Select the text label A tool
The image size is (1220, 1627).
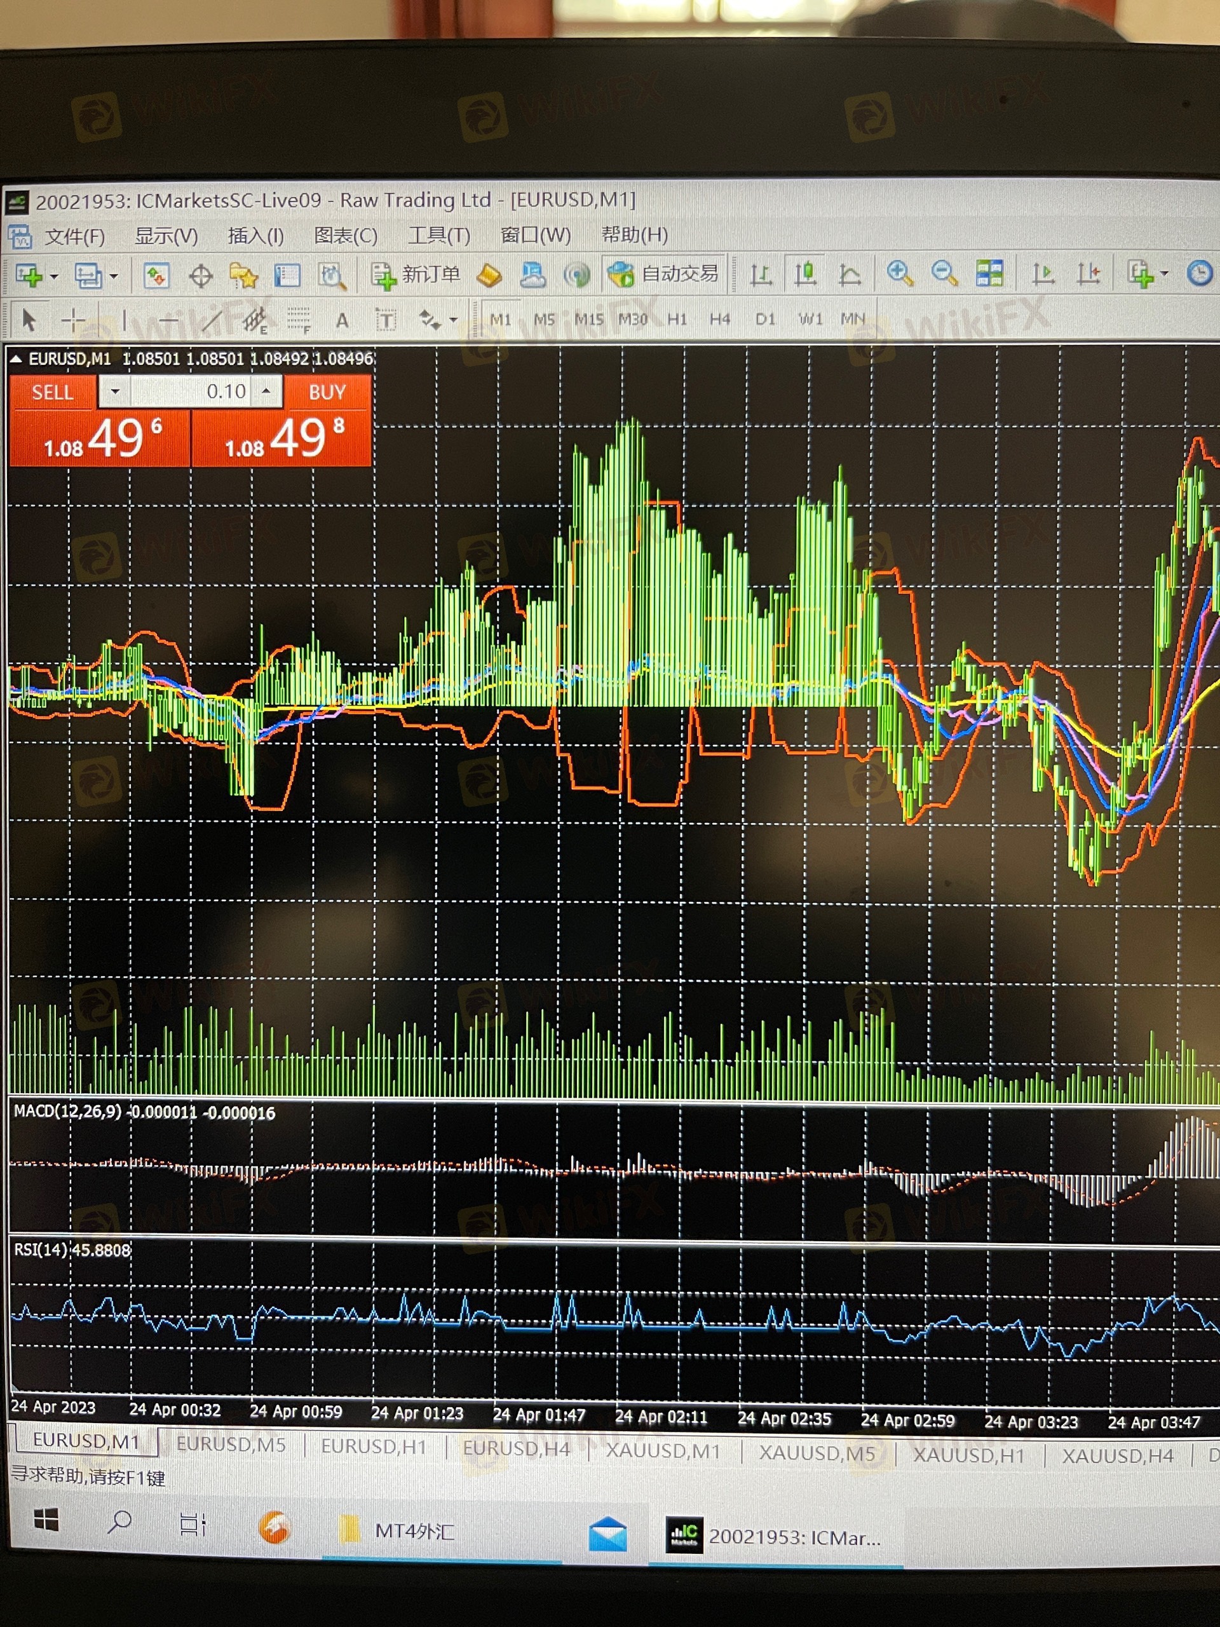(x=341, y=321)
